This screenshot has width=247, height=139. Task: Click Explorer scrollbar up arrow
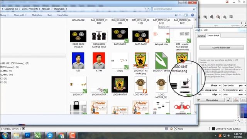195,20
